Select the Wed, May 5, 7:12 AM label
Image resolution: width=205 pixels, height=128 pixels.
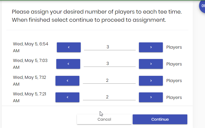[30, 81]
